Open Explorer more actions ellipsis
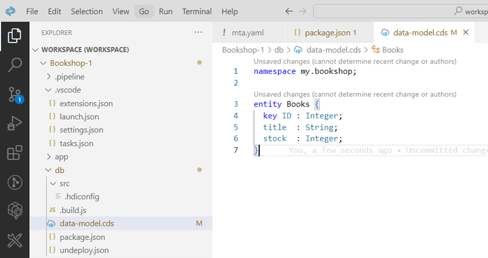This screenshot has width=488, height=258. [x=198, y=32]
